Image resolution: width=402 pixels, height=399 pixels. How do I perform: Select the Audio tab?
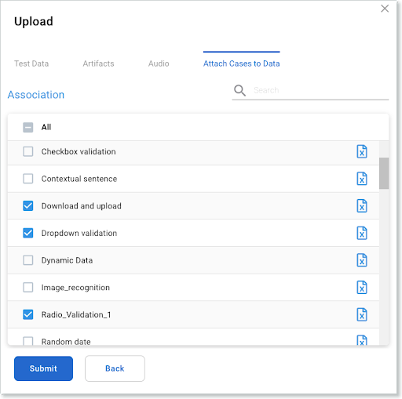(x=159, y=63)
